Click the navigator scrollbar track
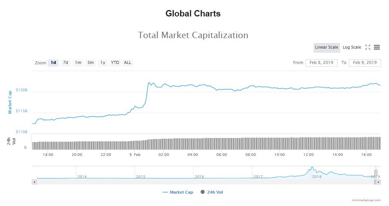 [206, 182]
